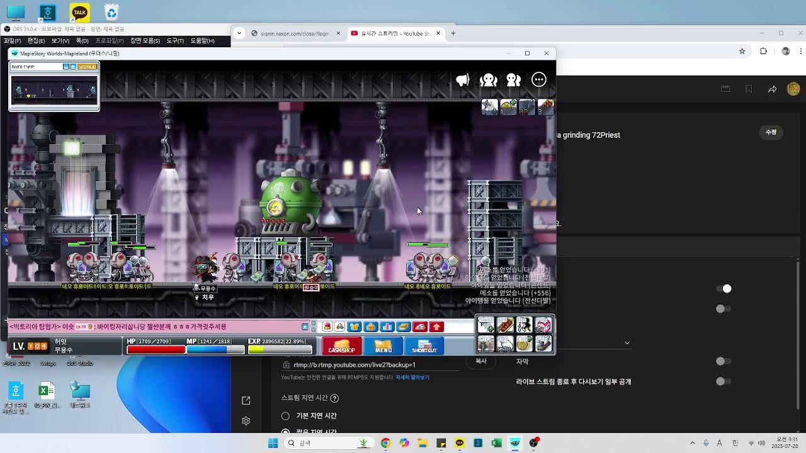
Task: Open the Windows Start menu
Action: pos(273,443)
